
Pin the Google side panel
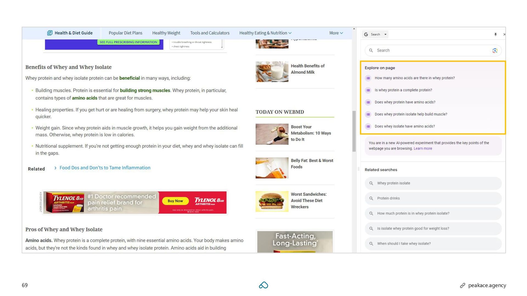coord(495,34)
